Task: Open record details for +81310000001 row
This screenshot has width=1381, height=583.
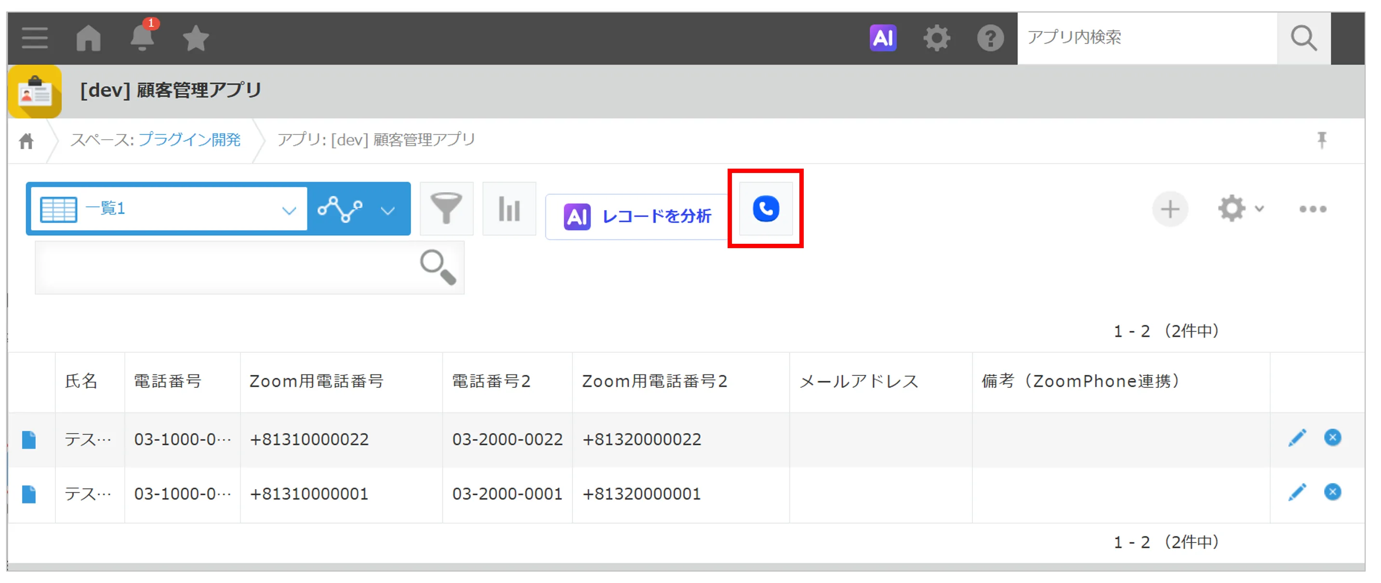Action: point(29,494)
